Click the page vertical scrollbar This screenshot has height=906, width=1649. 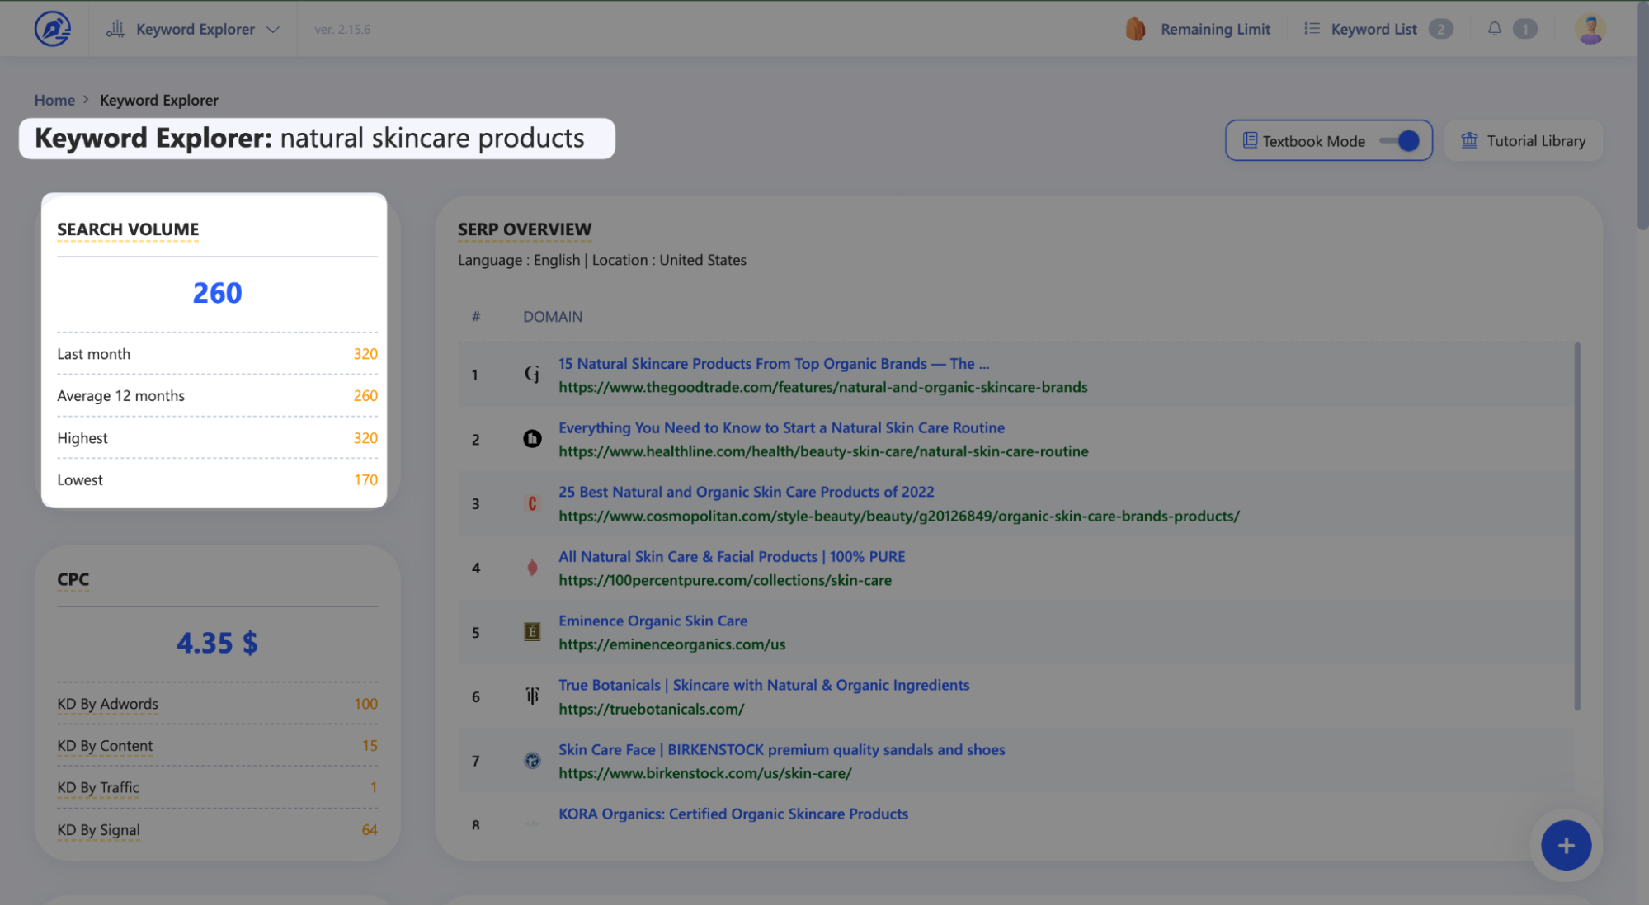tap(1642, 116)
